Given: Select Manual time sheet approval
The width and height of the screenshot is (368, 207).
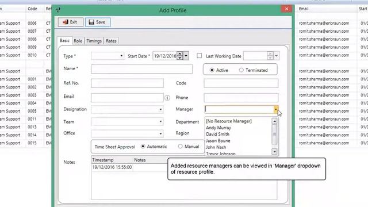Looking at the screenshot, I should tap(180, 146).
